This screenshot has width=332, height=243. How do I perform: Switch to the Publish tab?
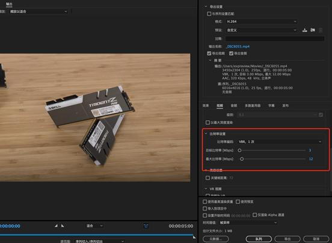point(285,105)
